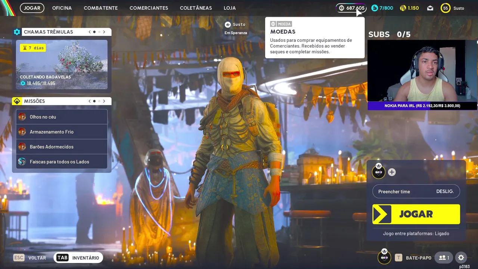Go to the COMERCIANTES tab
This screenshot has width=478, height=269.
coord(149,8)
